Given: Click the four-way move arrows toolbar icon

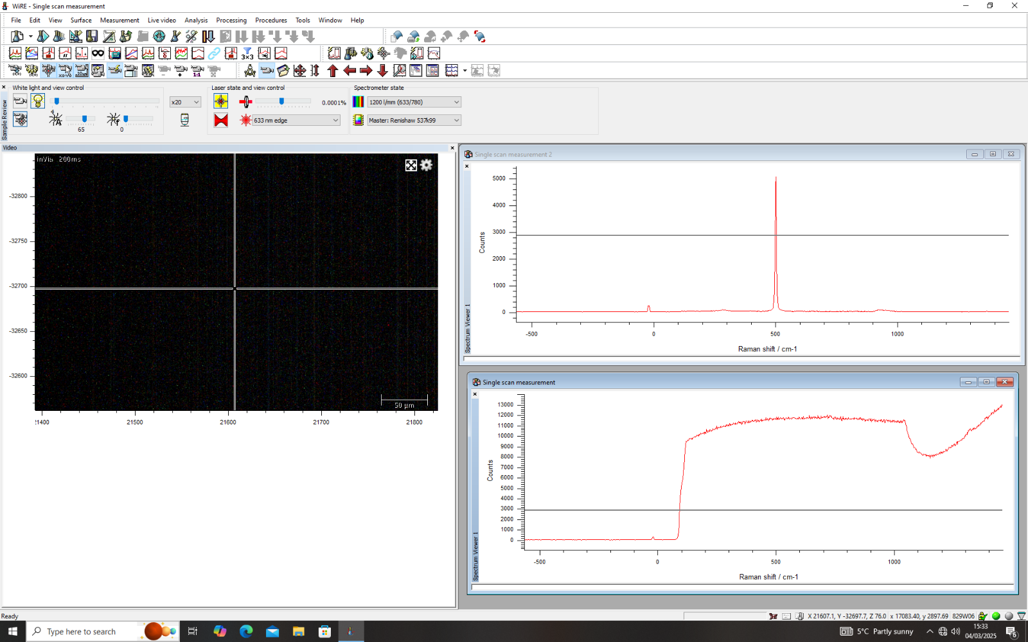Looking at the screenshot, I should tap(299, 71).
